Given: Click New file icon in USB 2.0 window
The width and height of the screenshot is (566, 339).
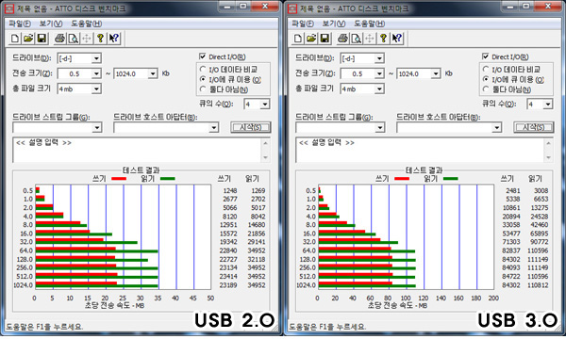Looking at the screenshot, I should [14, 39].
